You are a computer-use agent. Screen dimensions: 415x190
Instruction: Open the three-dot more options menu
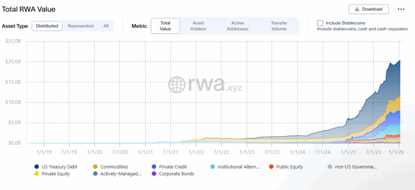(x=401, y=9)
